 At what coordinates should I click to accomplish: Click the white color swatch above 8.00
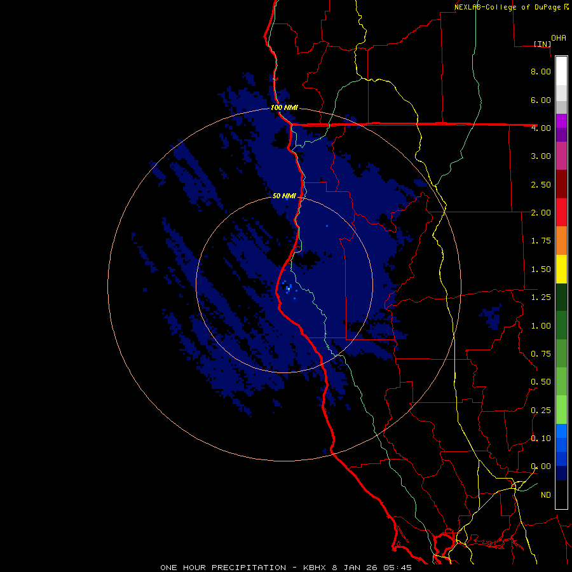click(x=561, y=71)
